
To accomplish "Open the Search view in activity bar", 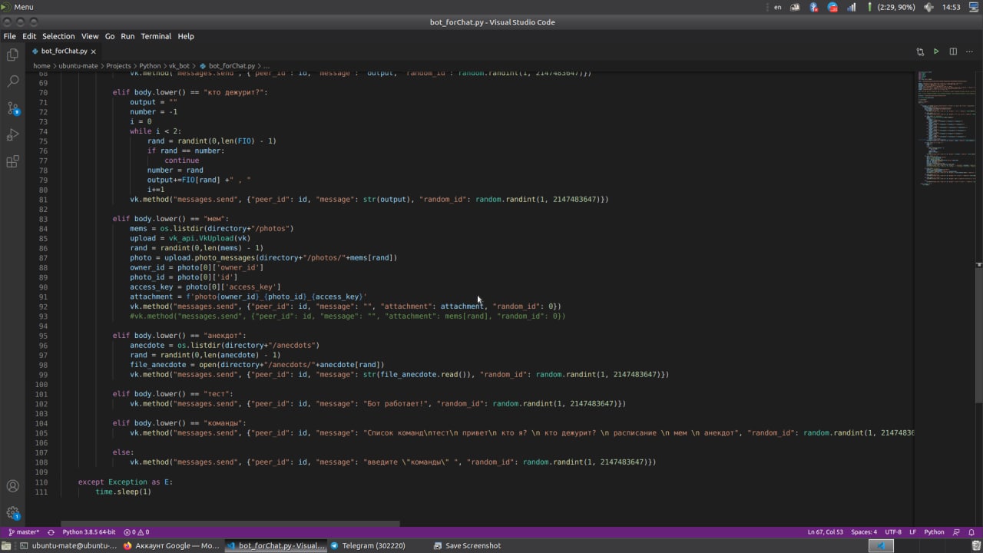I will point(12,81).
